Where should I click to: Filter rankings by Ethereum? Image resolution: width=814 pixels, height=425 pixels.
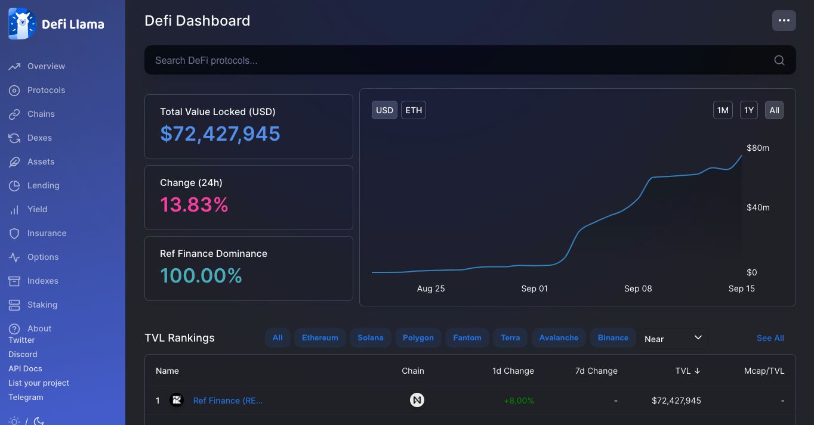[320, 337]
